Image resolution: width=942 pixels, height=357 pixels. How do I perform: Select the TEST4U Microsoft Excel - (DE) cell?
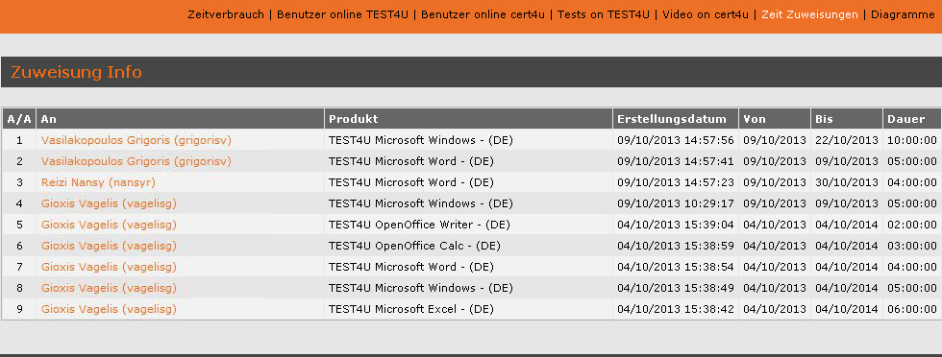(469, 310)
